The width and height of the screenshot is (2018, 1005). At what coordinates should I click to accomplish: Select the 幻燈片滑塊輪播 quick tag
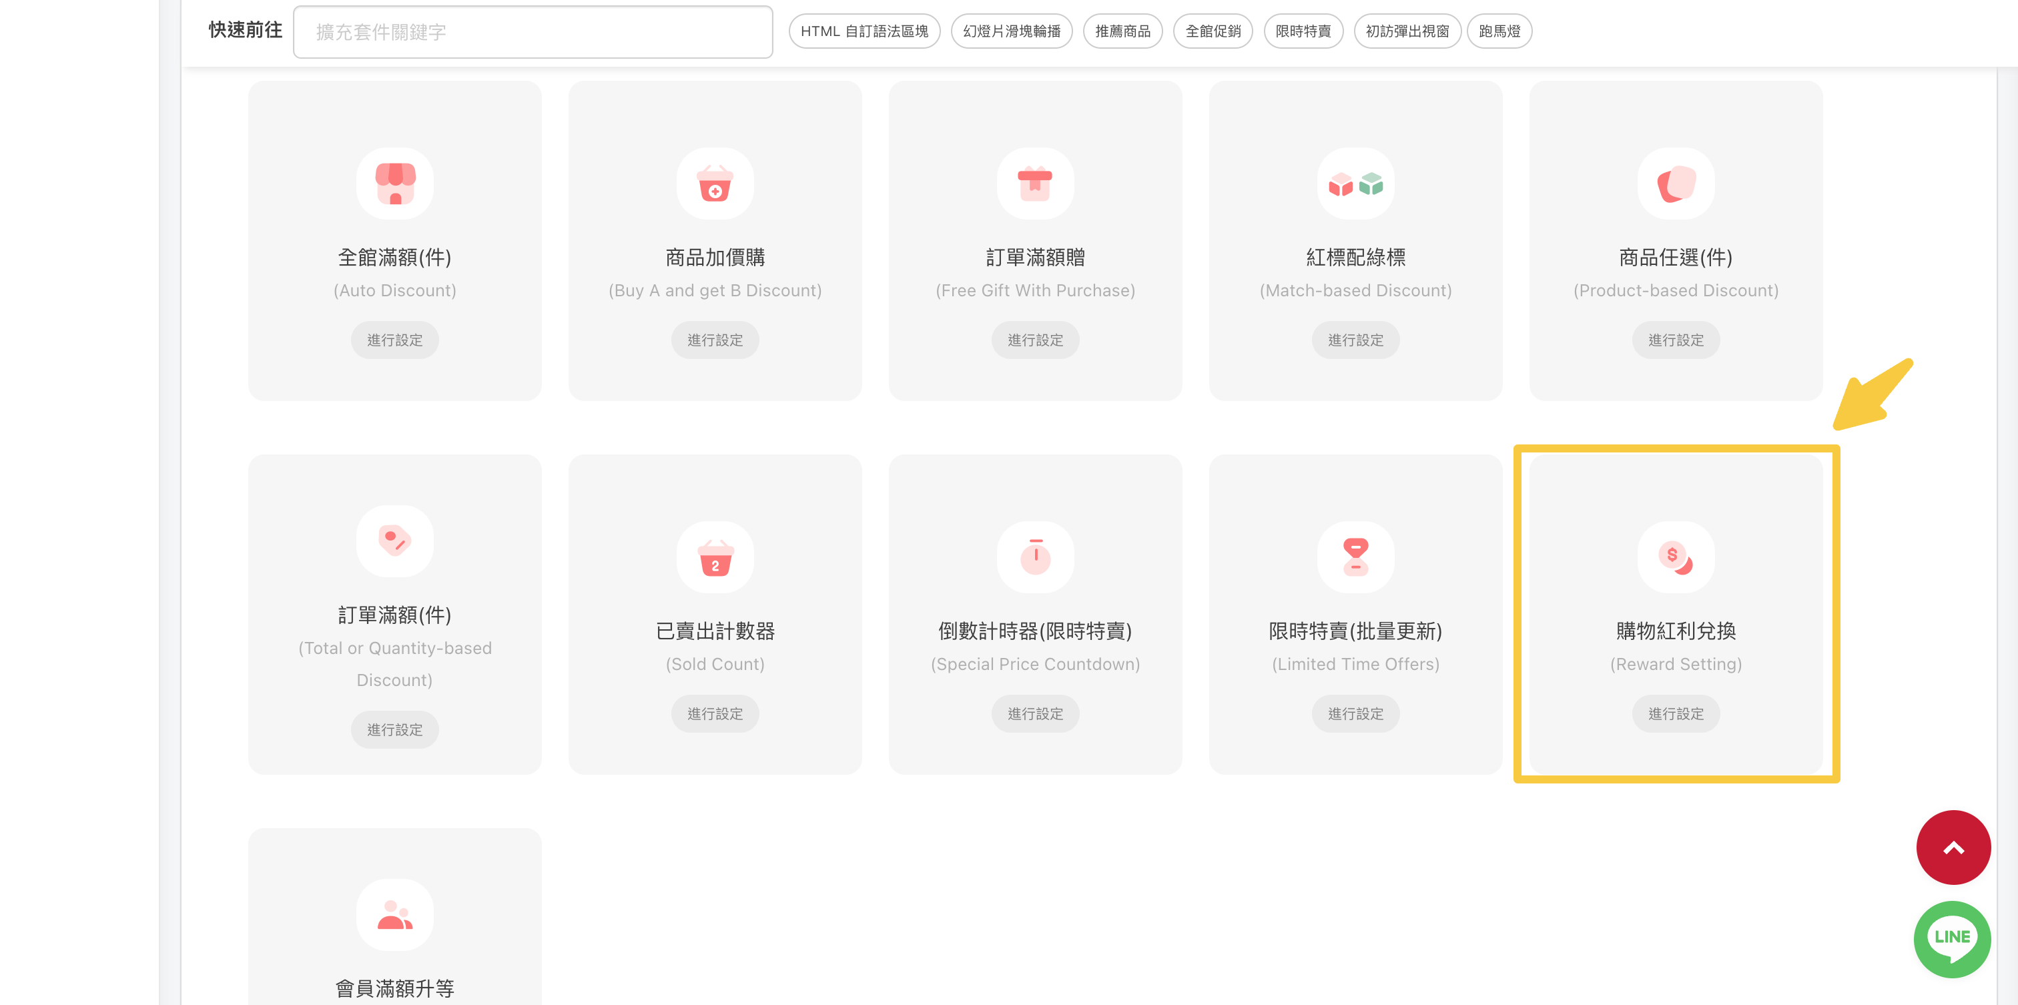pyautogui.click(x=1012, y=31)
